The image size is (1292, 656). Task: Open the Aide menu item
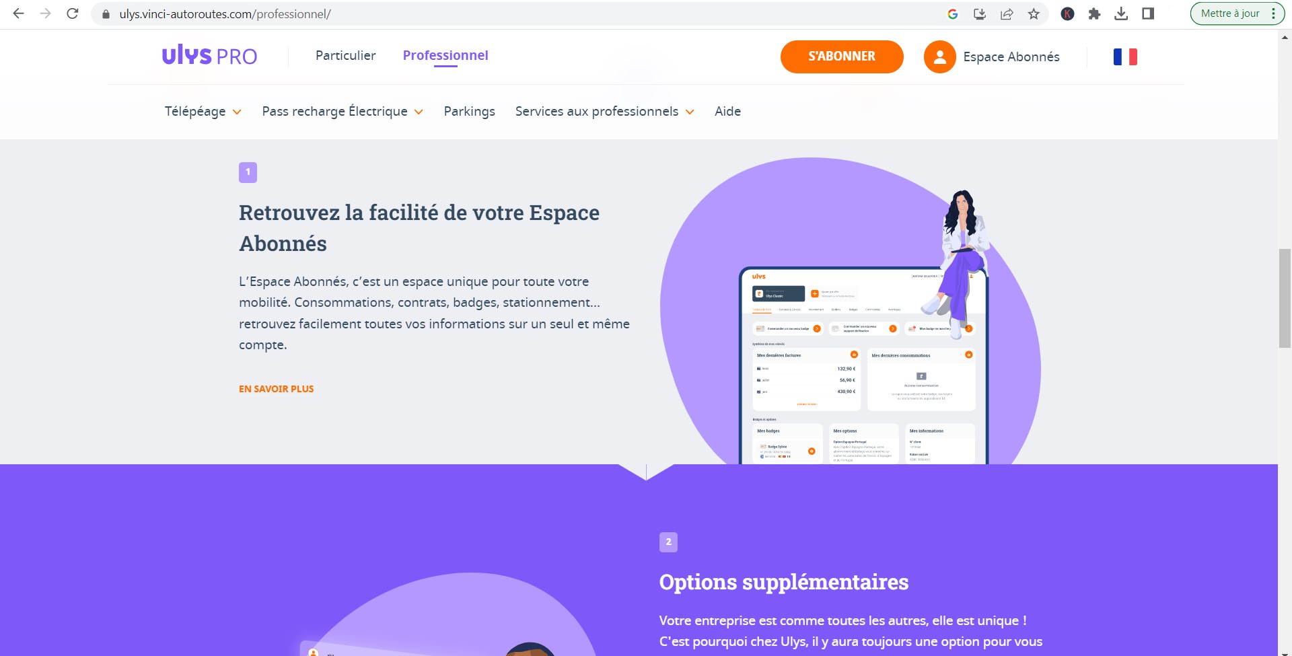tap(727, 111)
